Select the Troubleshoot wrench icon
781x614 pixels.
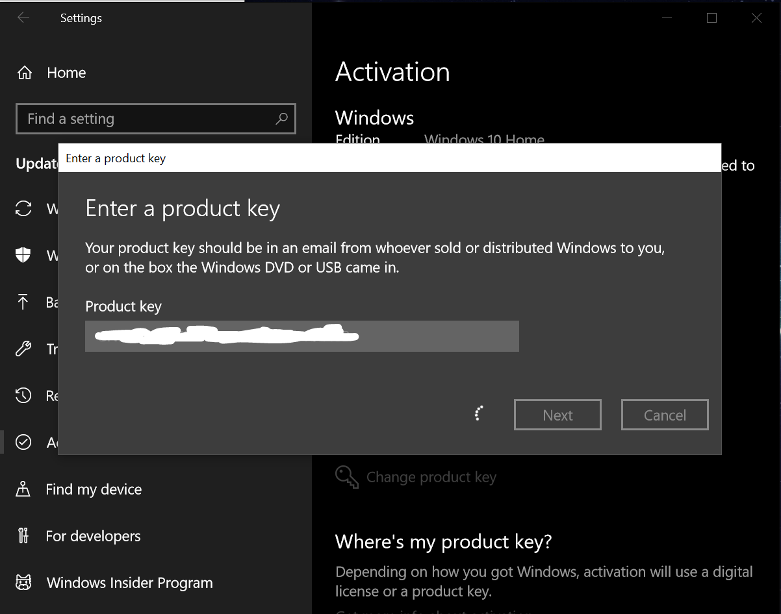click(x=23, y=349)
